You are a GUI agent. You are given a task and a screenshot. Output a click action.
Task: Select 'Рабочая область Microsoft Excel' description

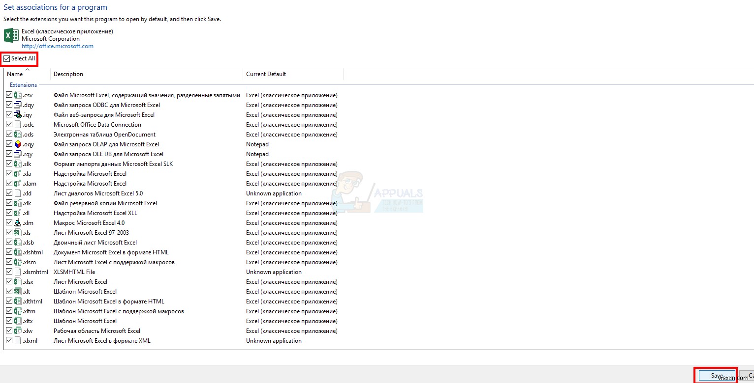click(97, 331)
